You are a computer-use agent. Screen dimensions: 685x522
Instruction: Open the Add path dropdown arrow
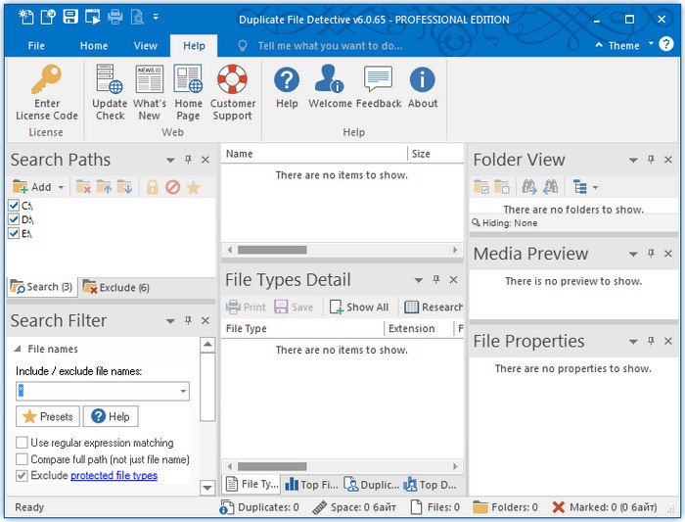(x=61, y=188)
